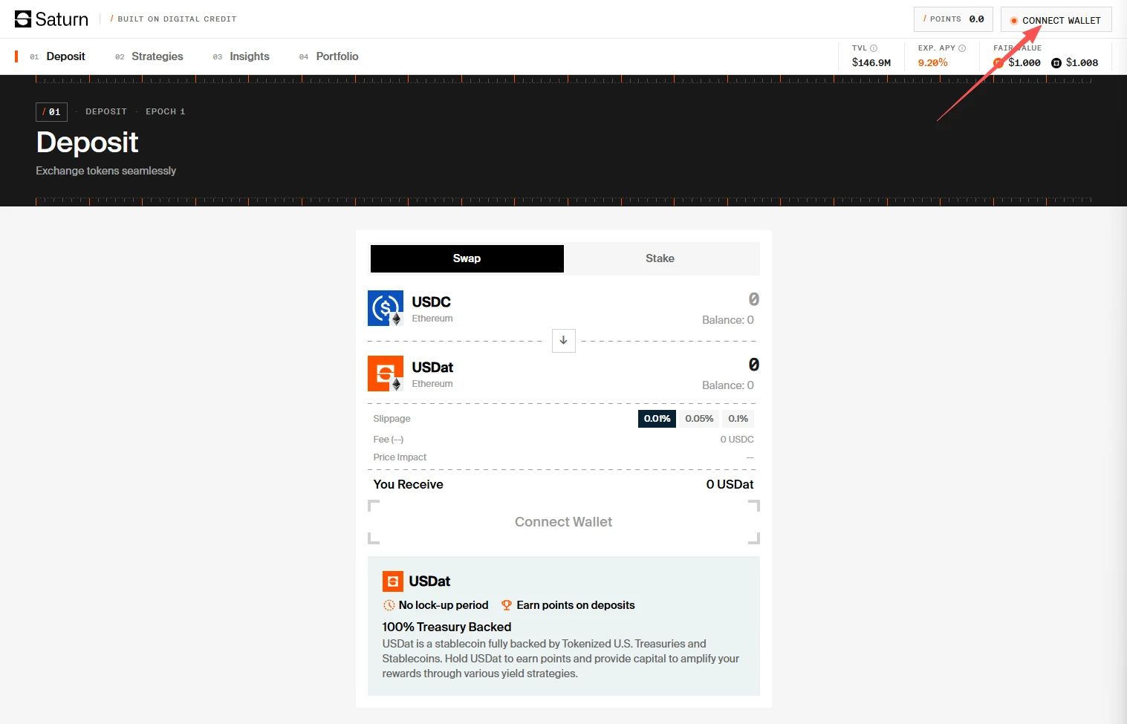
Task: Click the You Receive label
Action: click(x=409, y=484)
